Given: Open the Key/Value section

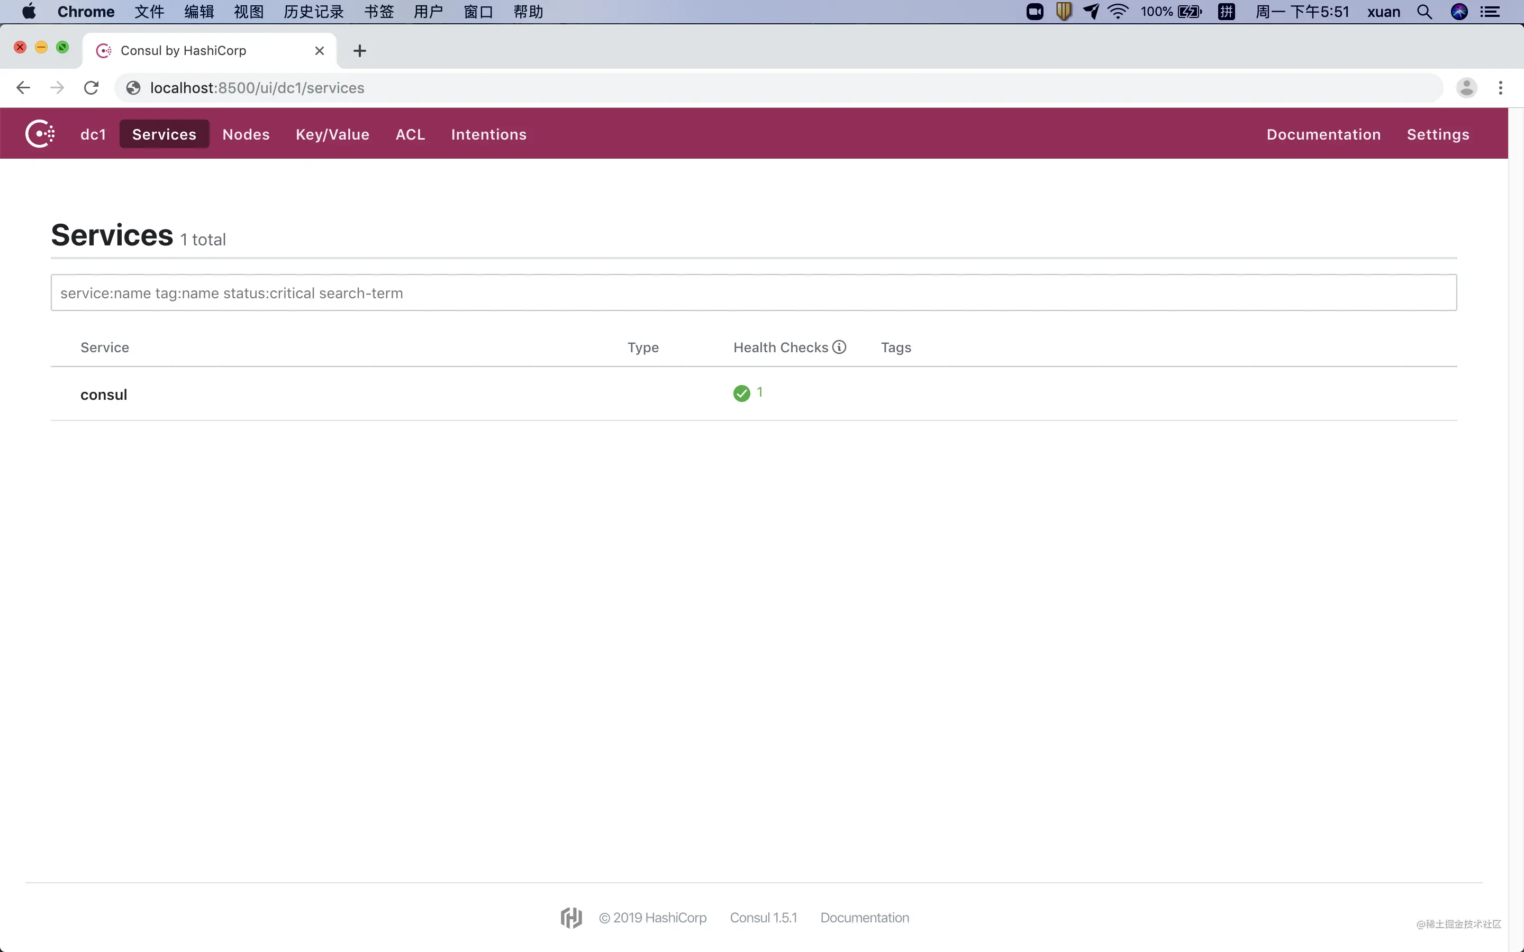Looking at the screenshot, I should pos(332,134).
